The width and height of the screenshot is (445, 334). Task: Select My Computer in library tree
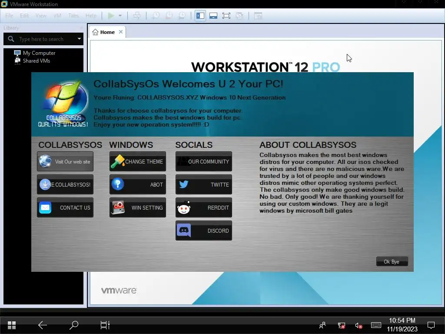coord(39,53)
